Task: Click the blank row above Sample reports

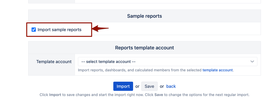Action: pyautogui.click(x=144, y=2)
